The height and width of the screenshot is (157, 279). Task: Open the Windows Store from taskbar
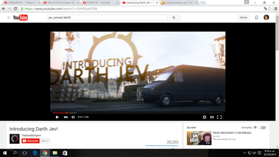tap(65, 153)
